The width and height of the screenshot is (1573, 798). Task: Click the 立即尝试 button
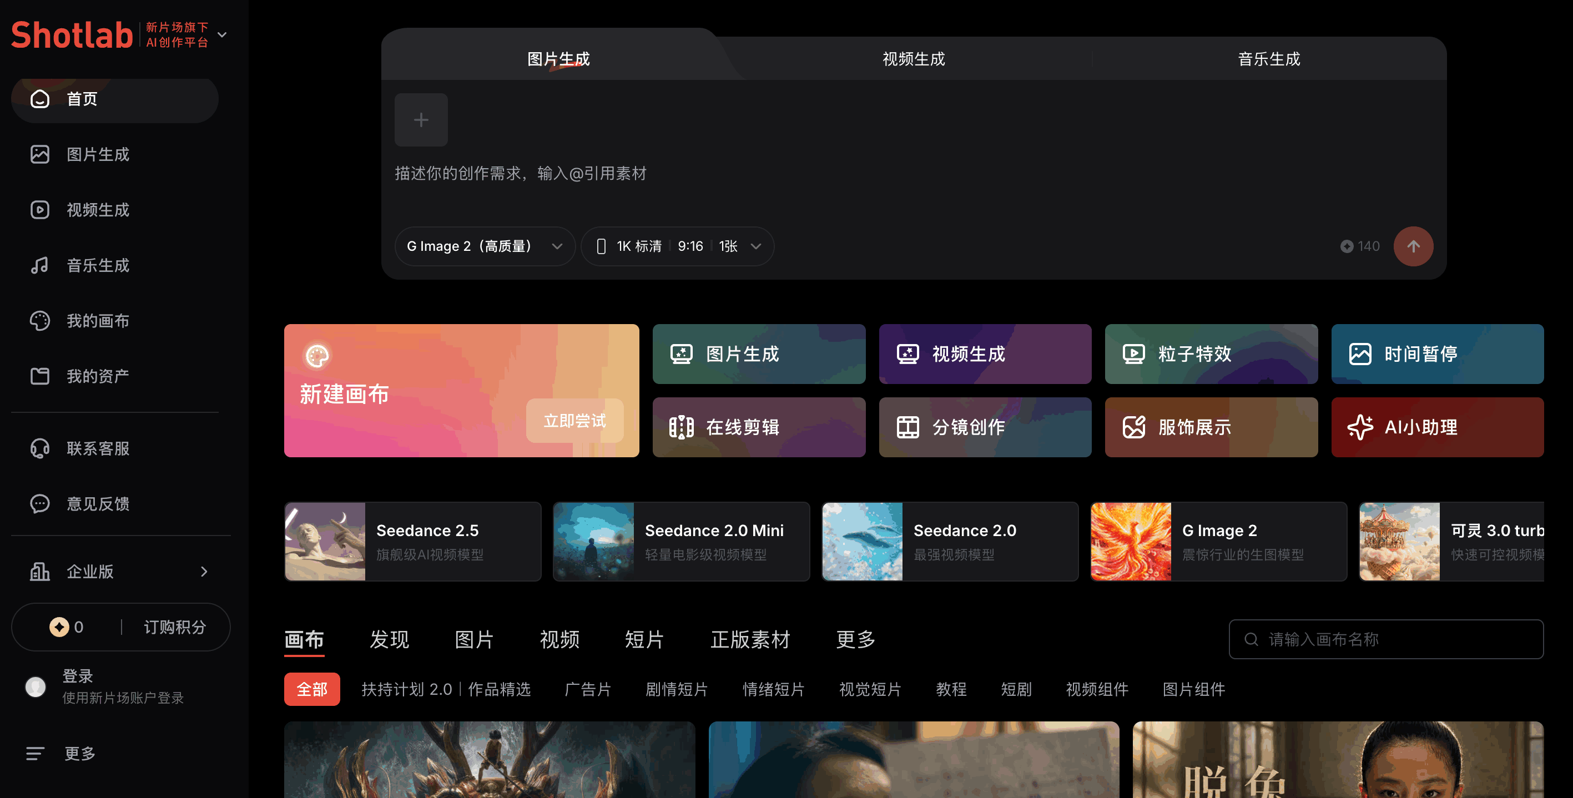(x=574, y=421)
